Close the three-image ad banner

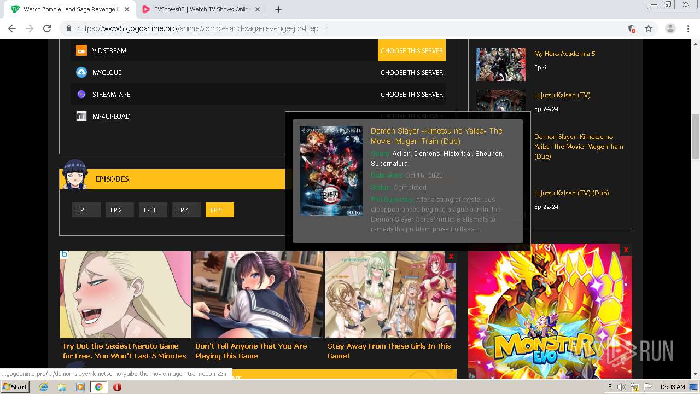tap(451, 257)
